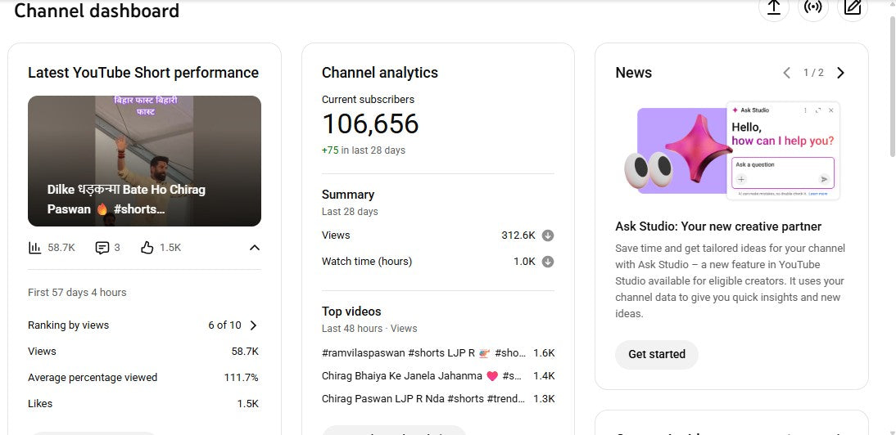Click the Go live broadcast icon
896x435 pixels.
[812, 7]
